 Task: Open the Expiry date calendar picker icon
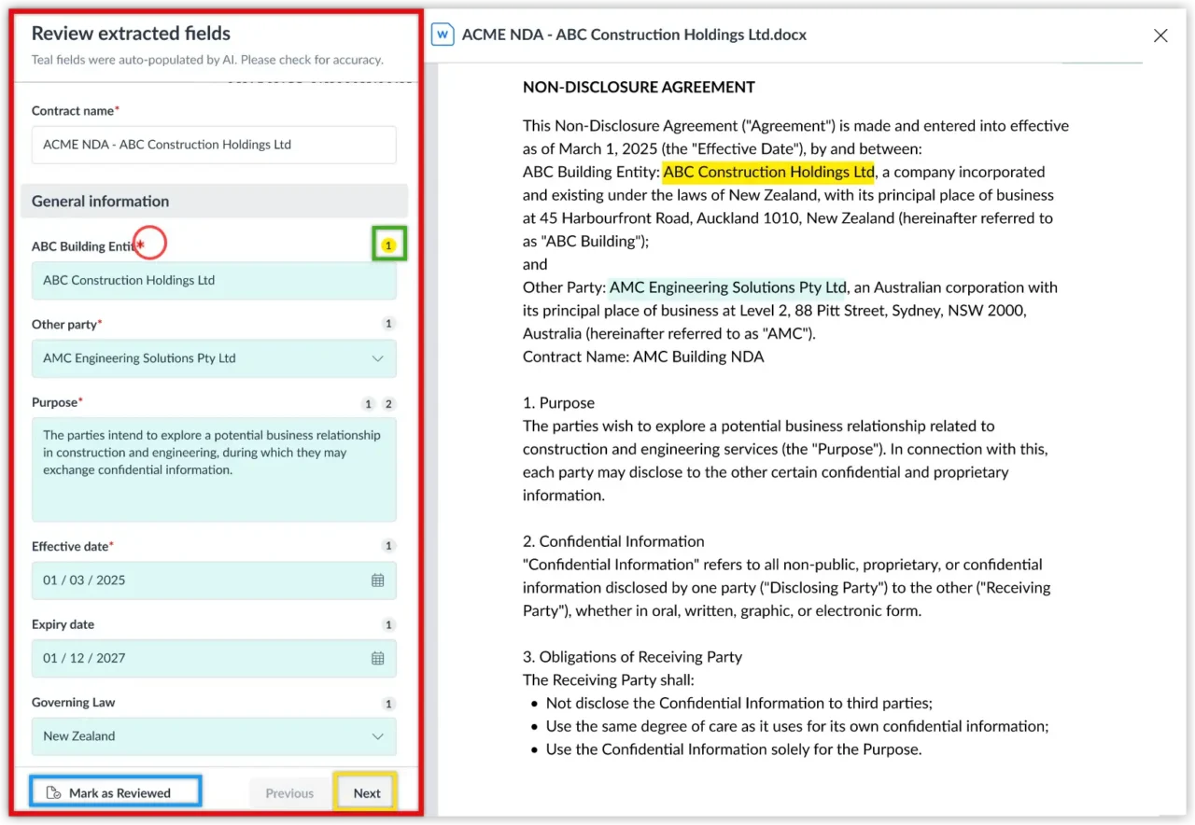377,658
